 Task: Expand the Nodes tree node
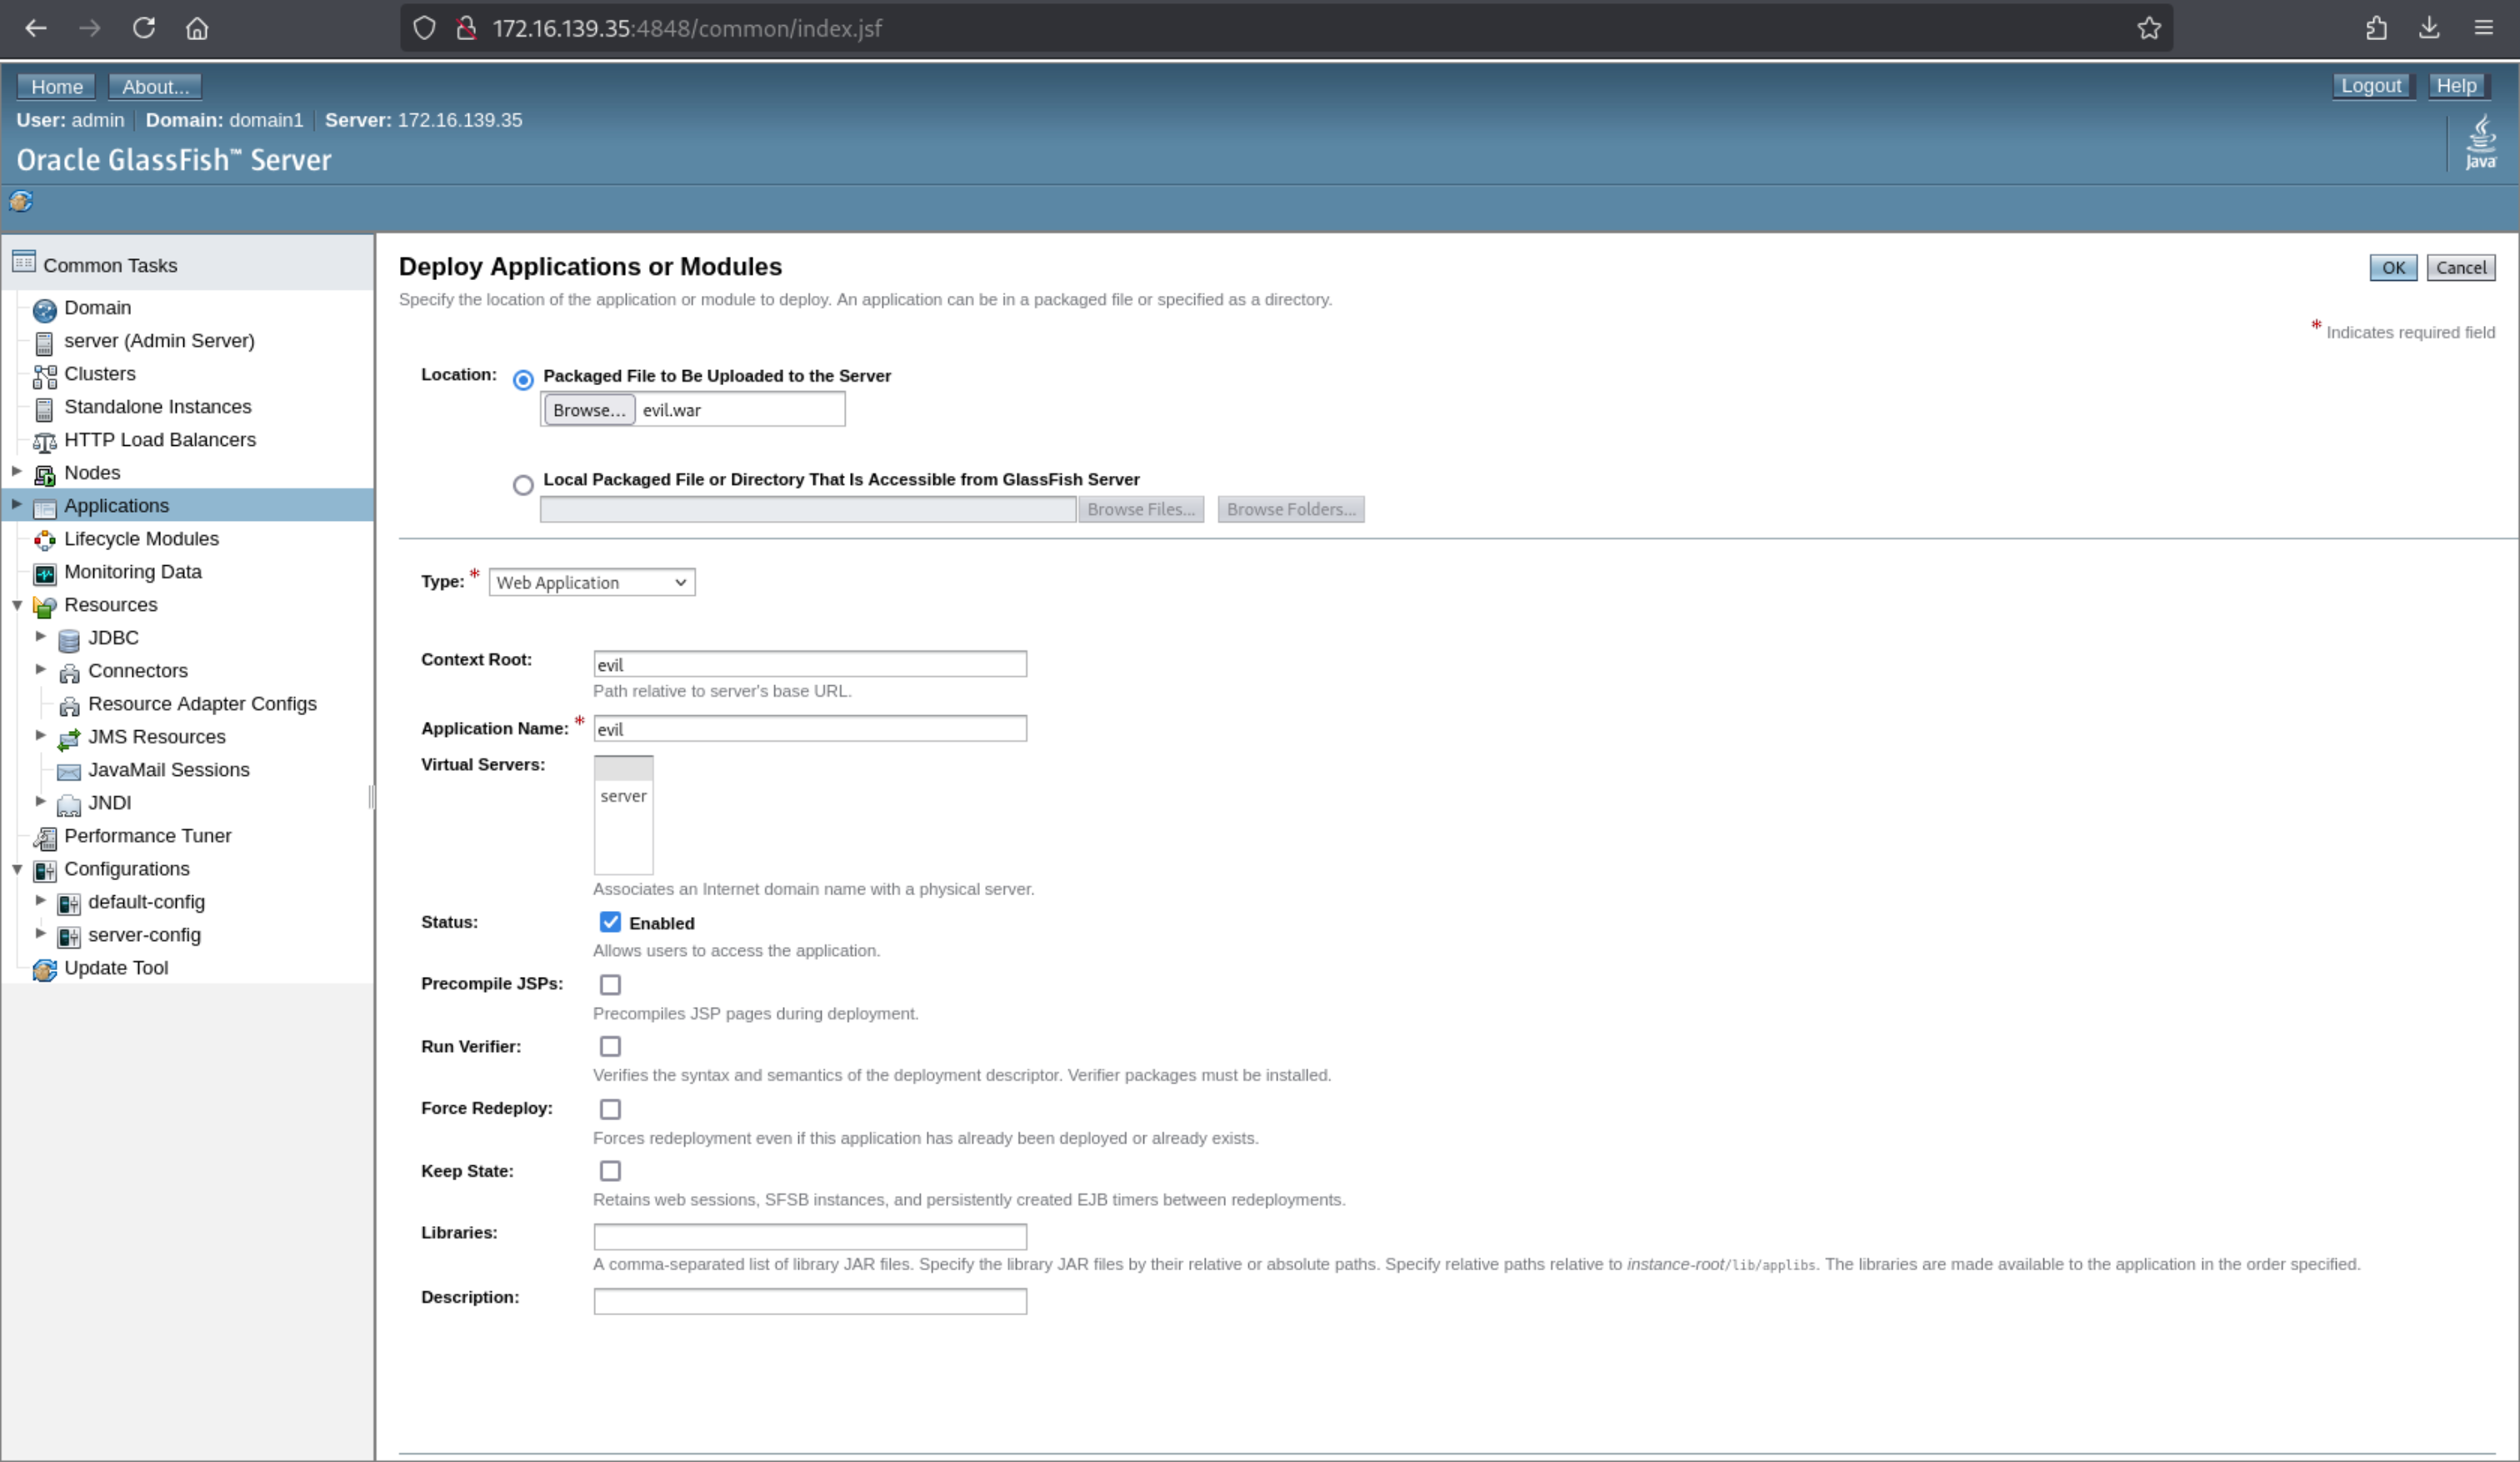coord(16,470)
